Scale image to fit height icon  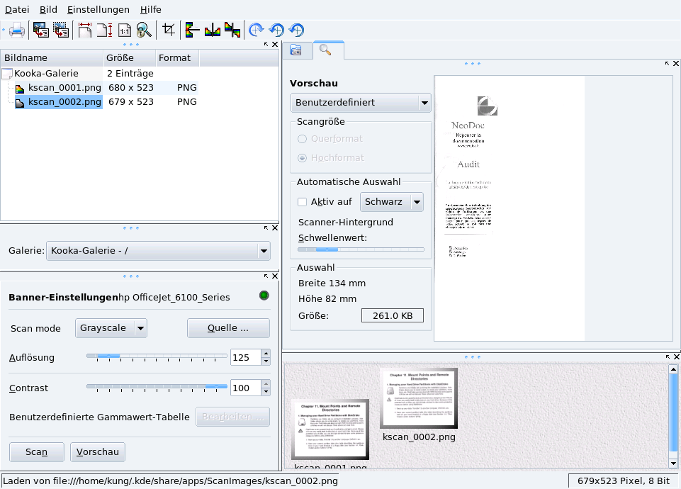click(105, 30)
